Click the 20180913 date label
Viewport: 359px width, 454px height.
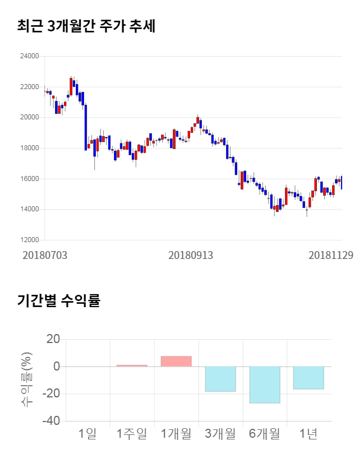pyautogui.click(x=191, y=255)
